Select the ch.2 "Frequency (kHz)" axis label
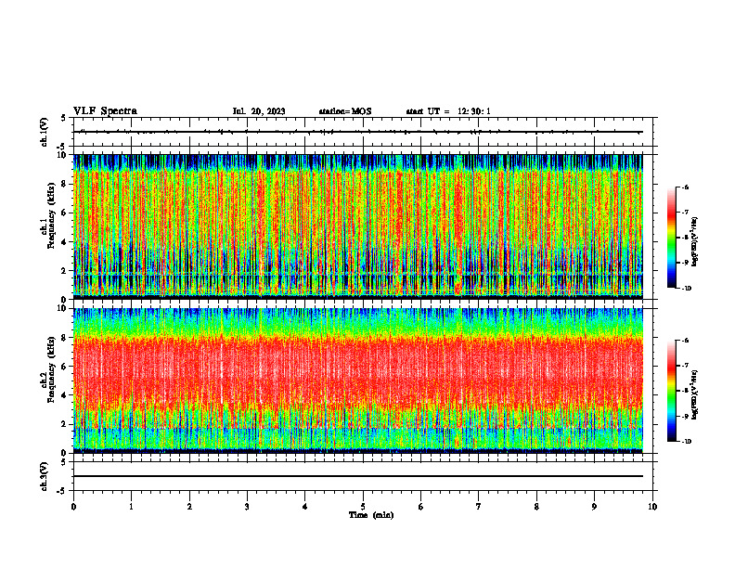This screenshot has width=735, height=568. pos(51,369)
